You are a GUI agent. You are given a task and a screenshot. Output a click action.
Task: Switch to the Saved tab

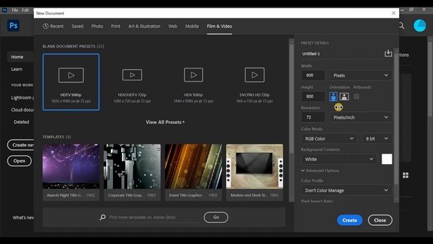77,26
